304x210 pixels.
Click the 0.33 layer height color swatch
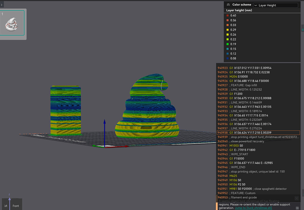(228, 25)
